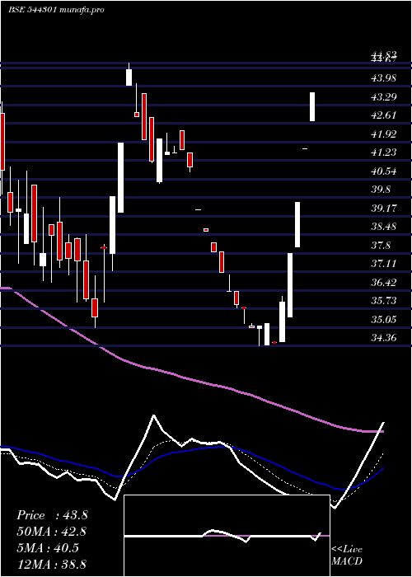This screenshot has height=577, width=412.
Task: Click the 35.73 price axis label
Action: point(384,301)
